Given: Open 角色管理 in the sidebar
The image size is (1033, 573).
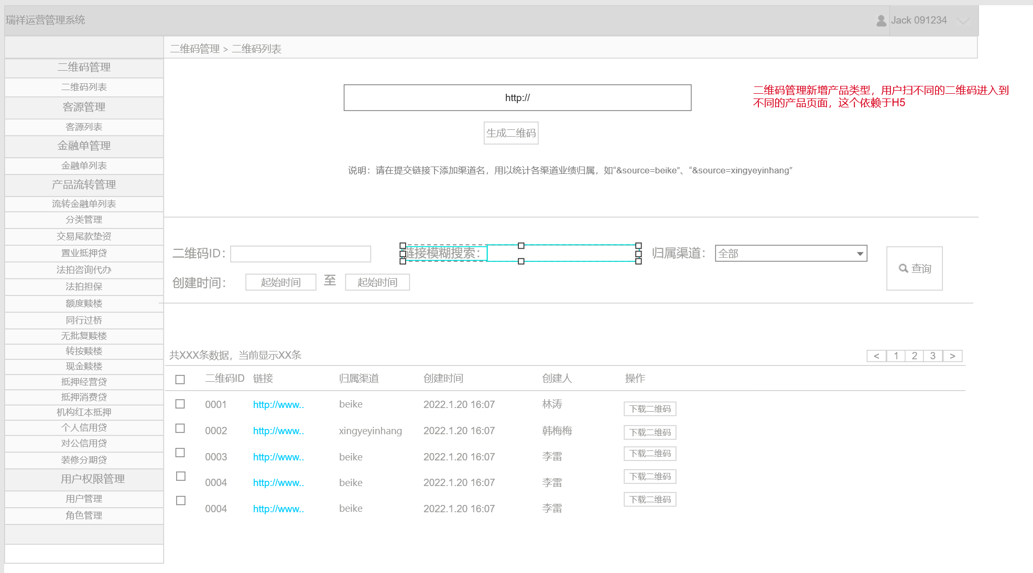Looking at the screenshot, I should pos(84,516).
